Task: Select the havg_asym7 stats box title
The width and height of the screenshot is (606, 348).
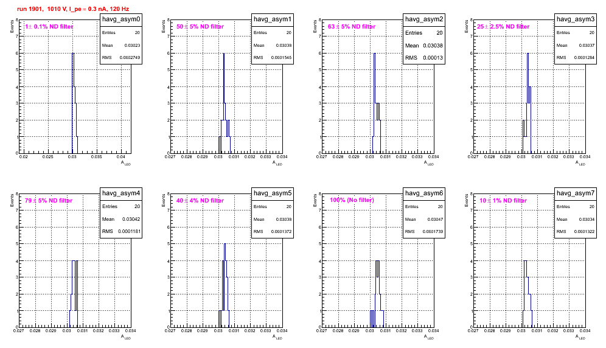Action: click(x=576, y=193)
